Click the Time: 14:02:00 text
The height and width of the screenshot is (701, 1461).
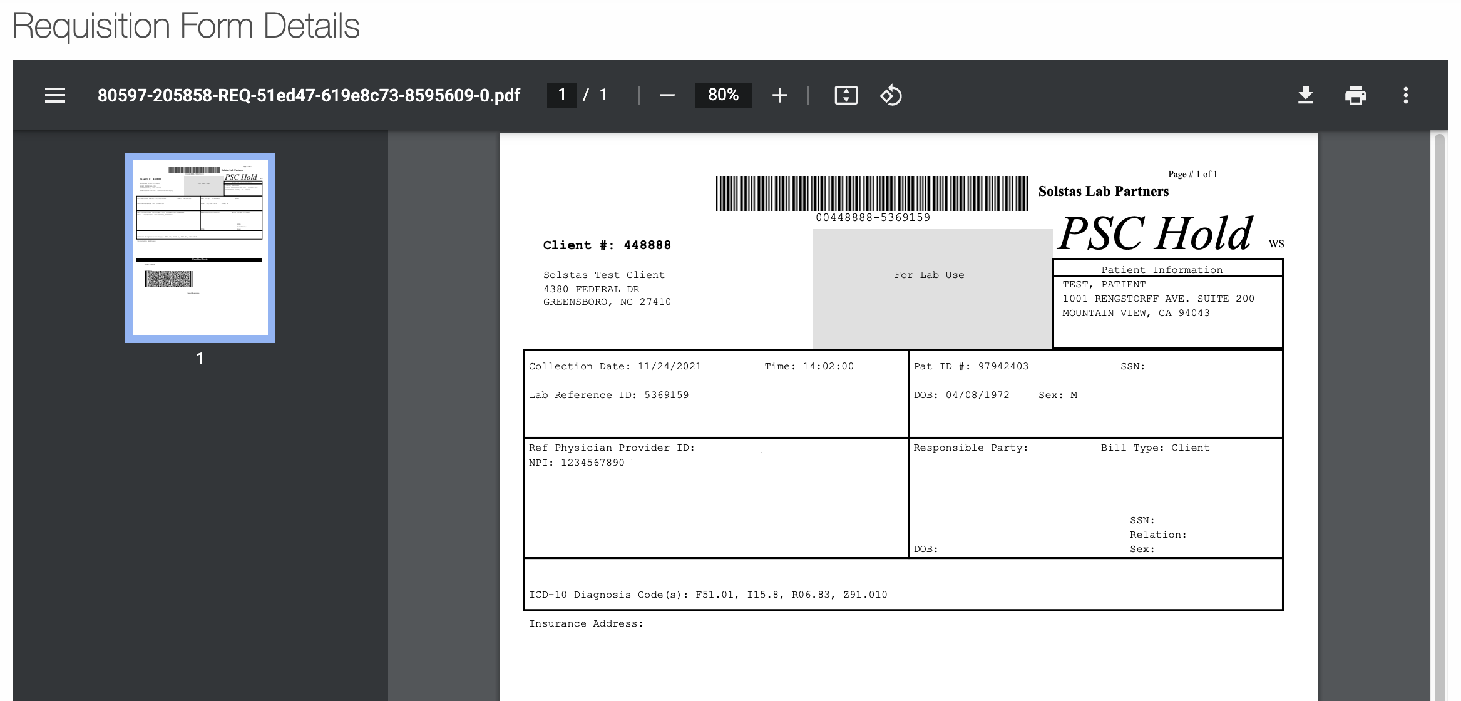coord(809,366)
